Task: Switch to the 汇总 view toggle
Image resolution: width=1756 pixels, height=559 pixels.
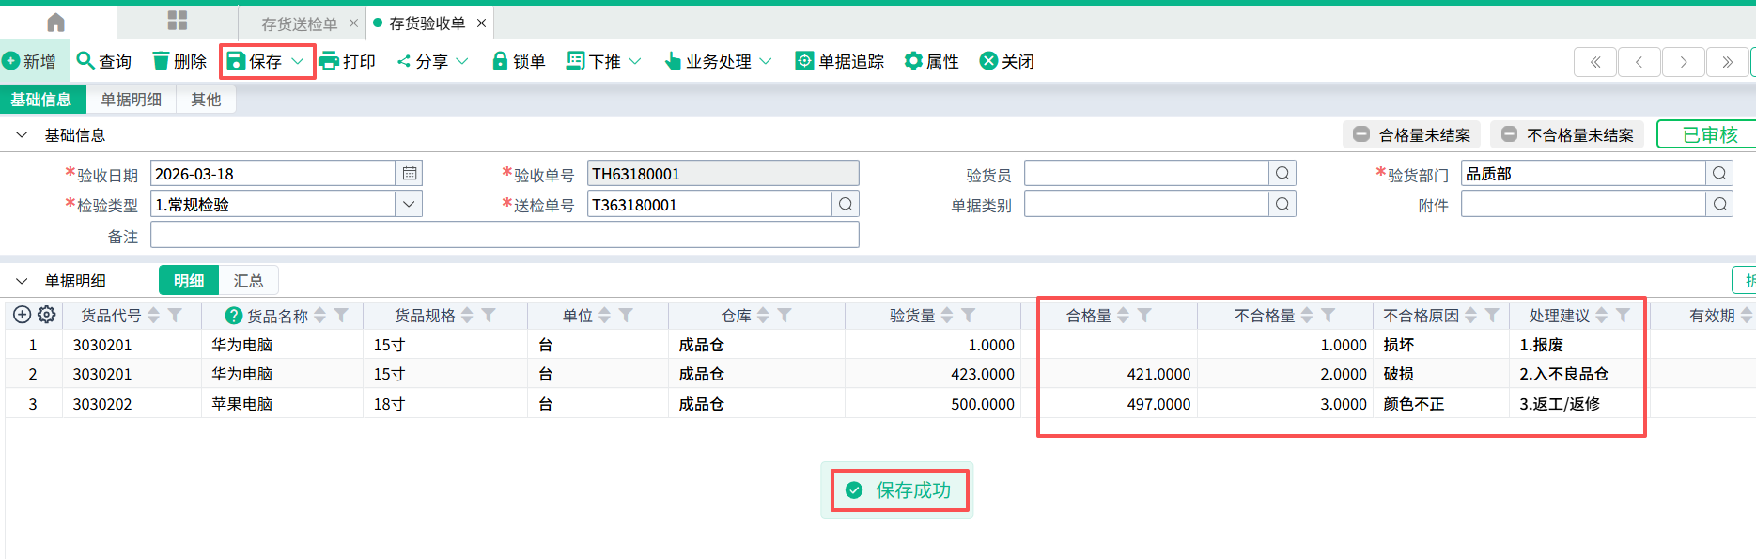Action: [x=248, y=281]
